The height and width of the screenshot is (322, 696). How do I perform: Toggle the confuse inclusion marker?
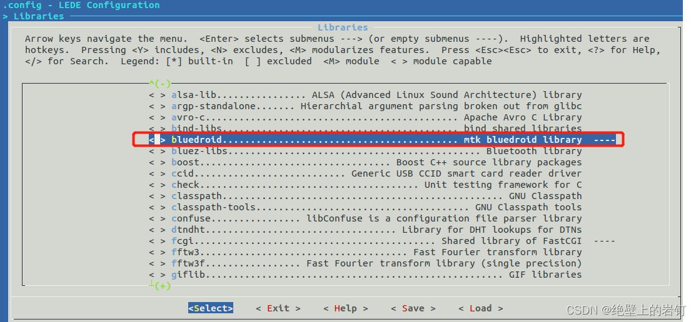pos(157,219)
